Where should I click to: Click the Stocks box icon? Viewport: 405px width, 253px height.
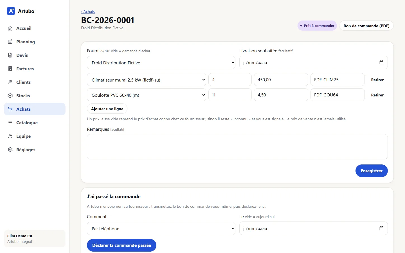10,96
